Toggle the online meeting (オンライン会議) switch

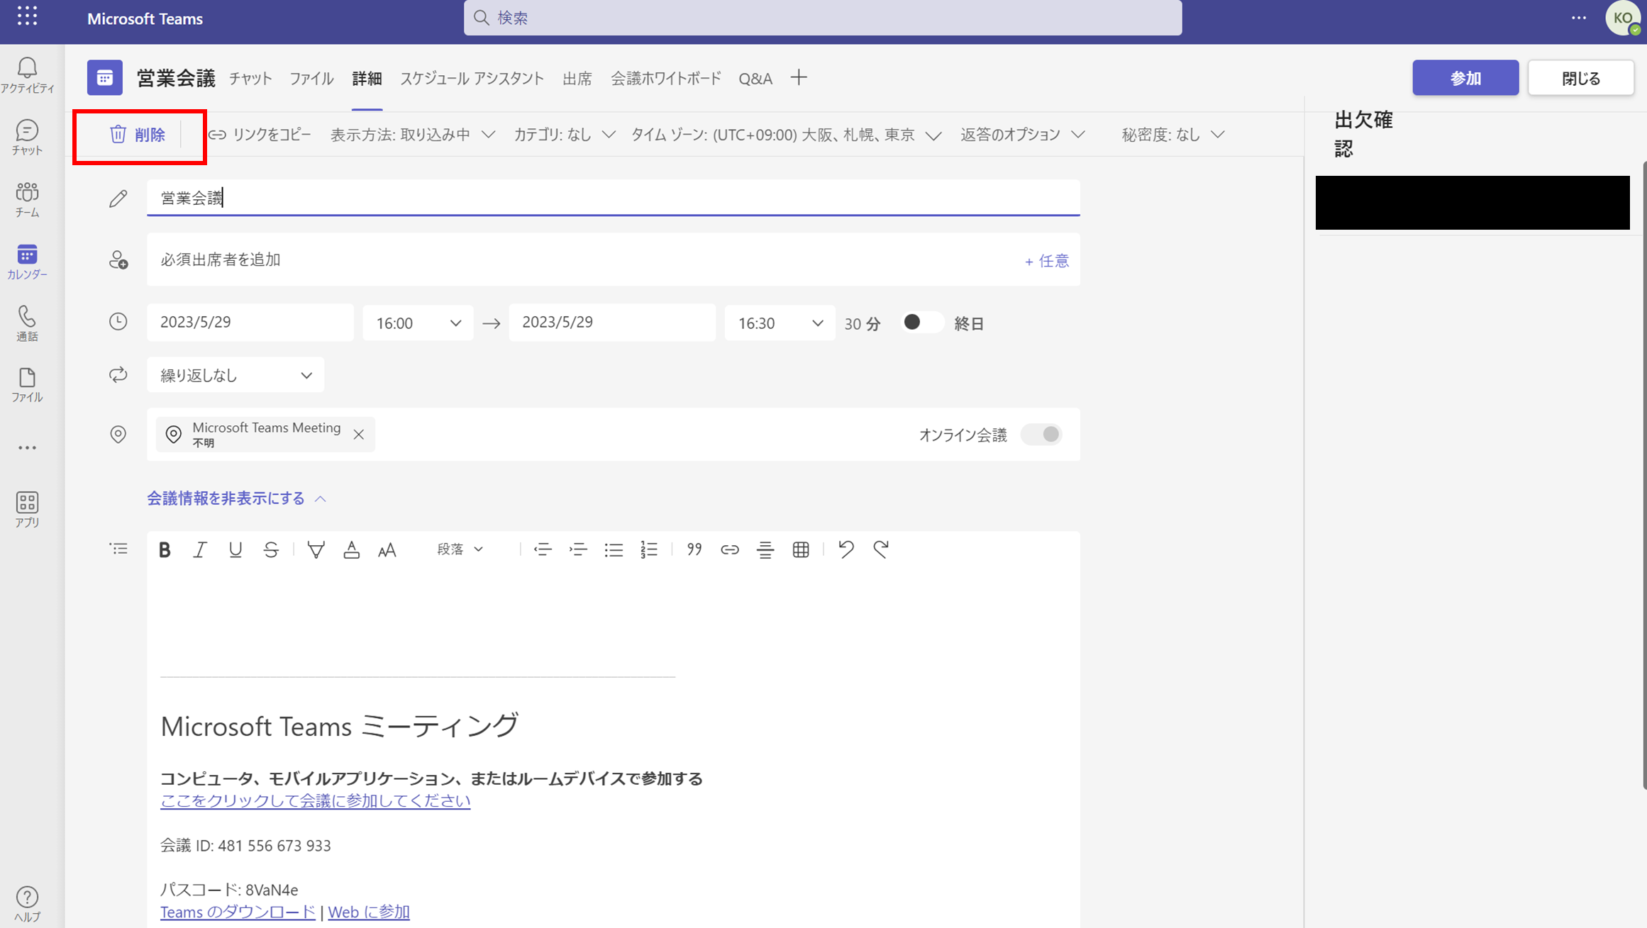tap(1041, 435)
